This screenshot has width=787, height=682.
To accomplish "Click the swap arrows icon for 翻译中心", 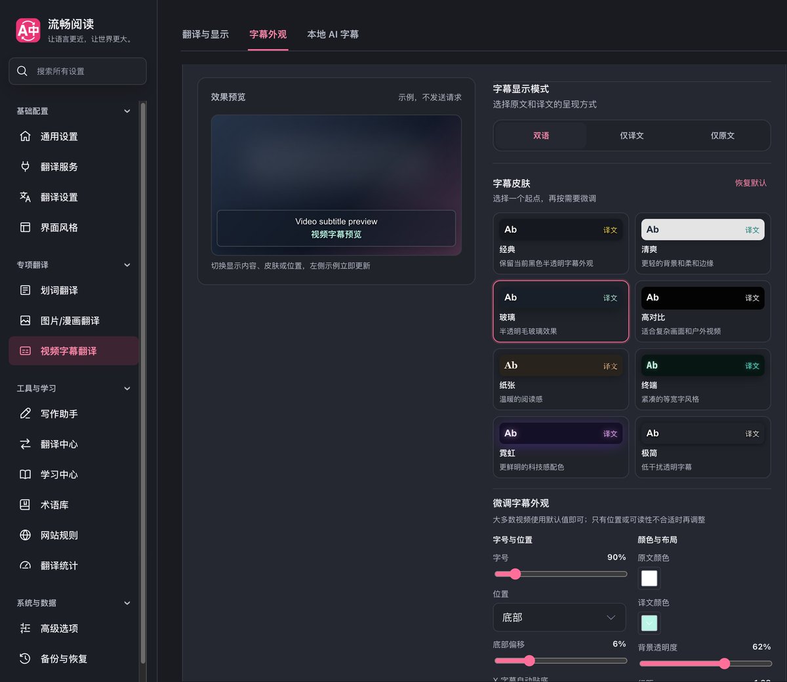I will point(25,444).
